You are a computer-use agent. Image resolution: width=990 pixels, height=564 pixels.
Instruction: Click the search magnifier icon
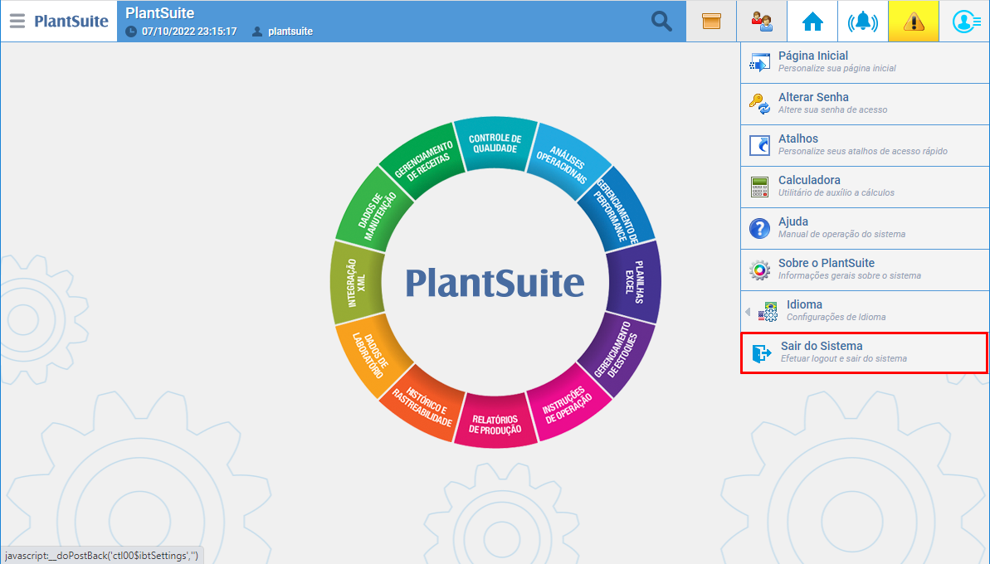click(x=661, y=21)
